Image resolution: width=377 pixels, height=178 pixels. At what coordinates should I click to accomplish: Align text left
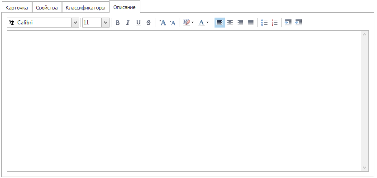click(220, 23)
